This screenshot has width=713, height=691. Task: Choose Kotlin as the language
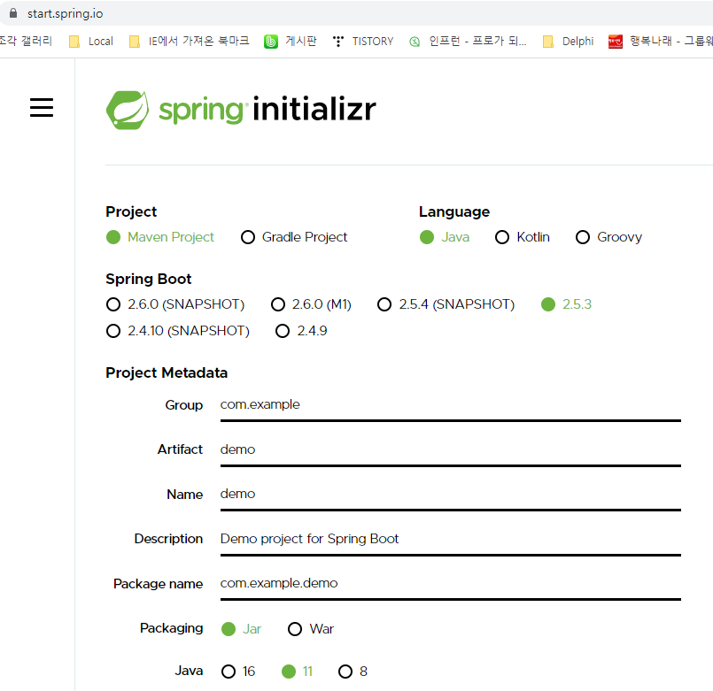[x=523, y=237]
